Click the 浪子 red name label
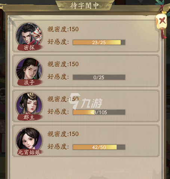This screenshot has height=179, width=170. click(30, 83)
